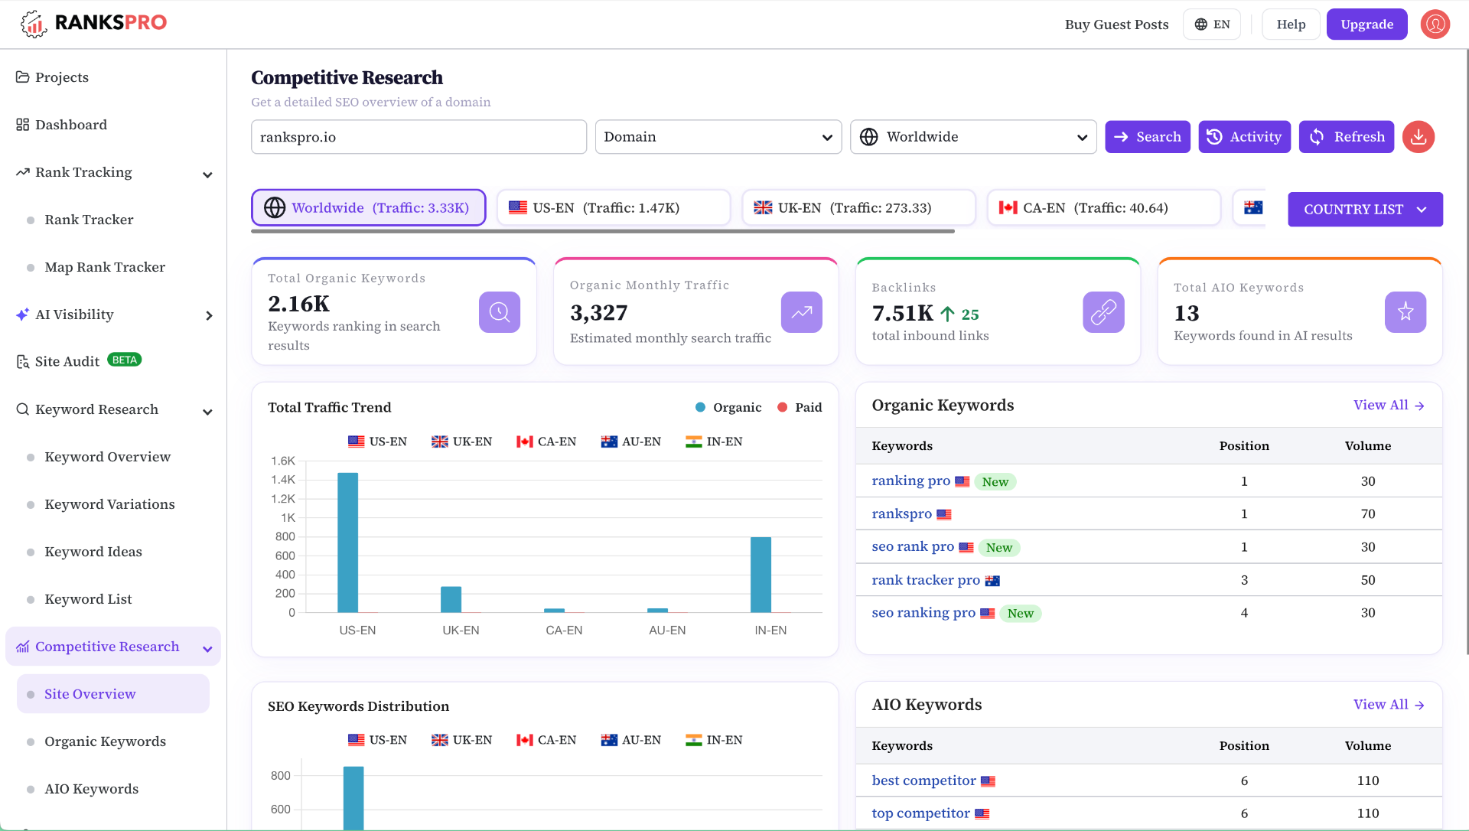Open the EN language selector
The width and height of the screenshot is (1469, 831).
[x=1212, y=24]
